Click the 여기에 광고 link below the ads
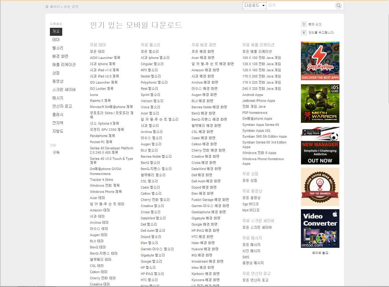Screen dimensions: 389x287 [x=320, y=253]
